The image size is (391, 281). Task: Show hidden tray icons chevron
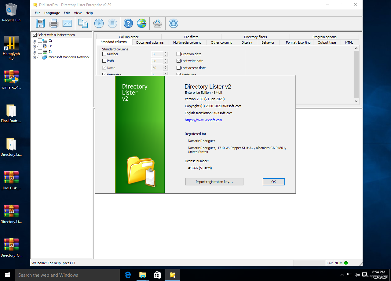tap(342, 275)
